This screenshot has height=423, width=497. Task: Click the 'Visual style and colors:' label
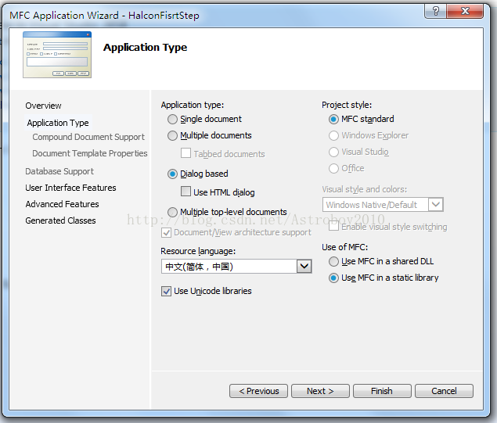click(365, 189)
